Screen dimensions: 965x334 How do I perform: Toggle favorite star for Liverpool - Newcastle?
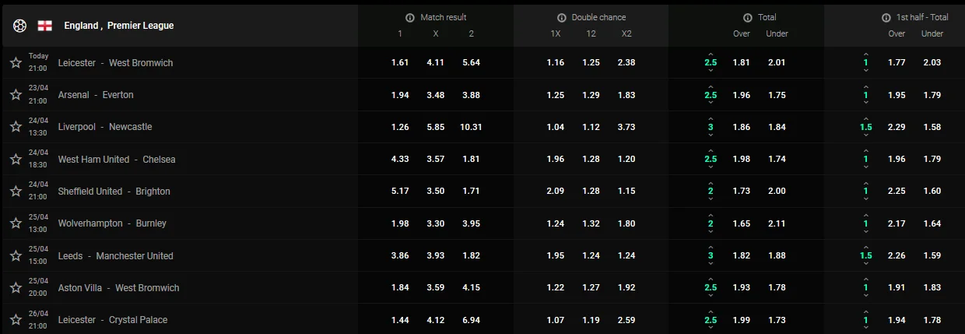[16, 127]
